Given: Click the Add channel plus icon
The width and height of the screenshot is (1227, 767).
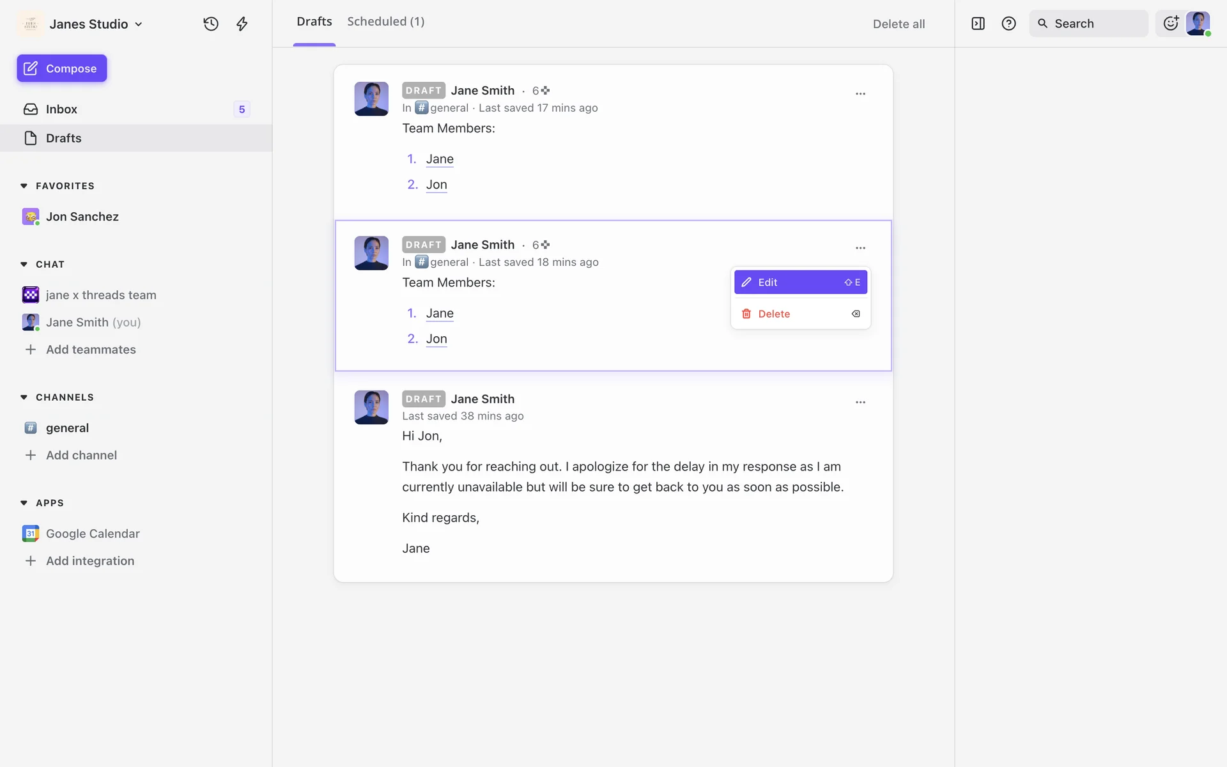Looking at the screenshot, I should (x=30, y=455).
